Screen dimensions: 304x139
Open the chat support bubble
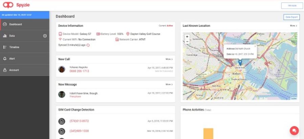(294, 131)
